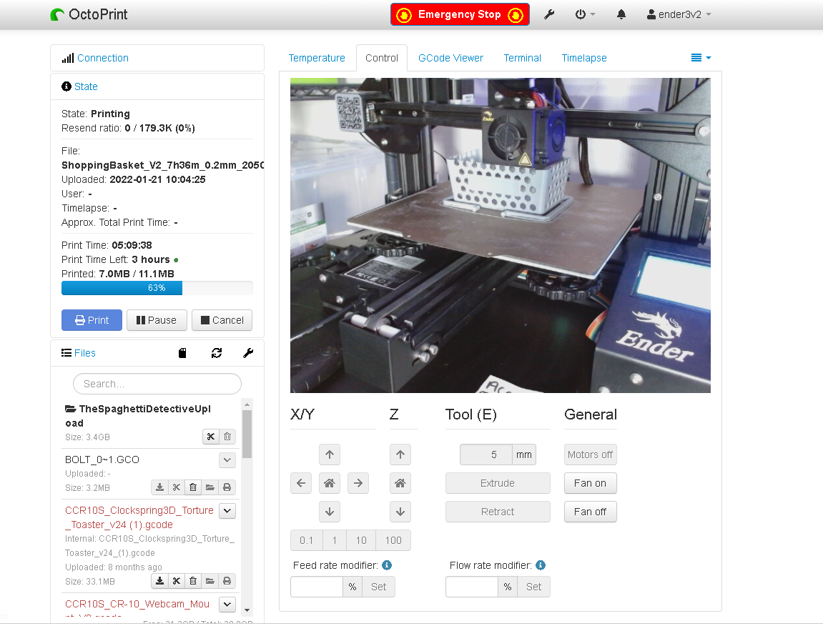The height and width of the screenshot is (626, 823).
Task: Click the Feed rate modifier info icon
Action: pyautogui.click(x=387, y=565)
